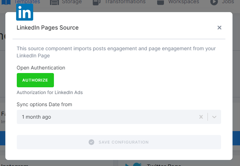The width and height of the screenshot is (240, 166).
Task: Click the Jobs play icon
Action: point(214,2)
